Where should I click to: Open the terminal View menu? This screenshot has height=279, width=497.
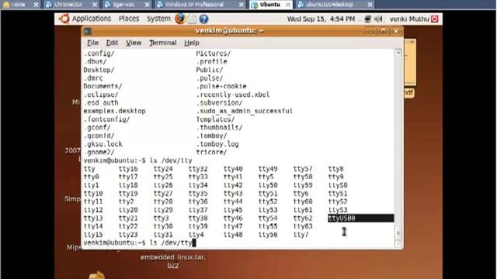pos(134,43)
